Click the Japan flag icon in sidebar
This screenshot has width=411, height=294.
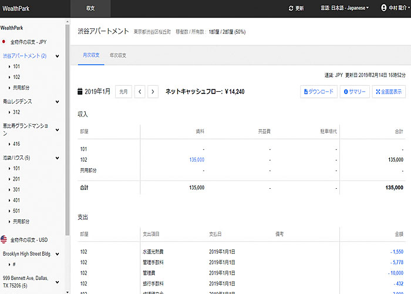(4, 42)
